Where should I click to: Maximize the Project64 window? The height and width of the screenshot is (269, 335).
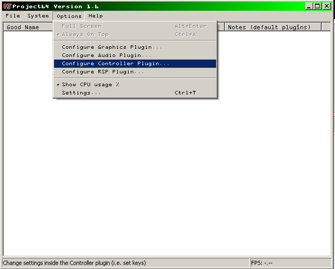pyautogui.click(x=318, y=6)
